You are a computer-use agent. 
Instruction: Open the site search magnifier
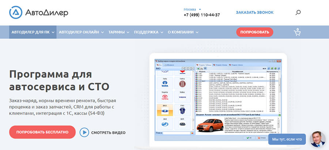pyautogui.click(x=298, y=12)
